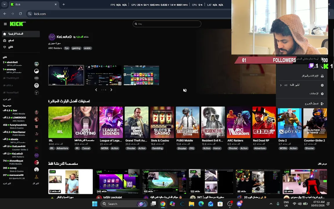Open League of Legends category card
The height and width of the screenshot is (209, 334).
point(111,122)
